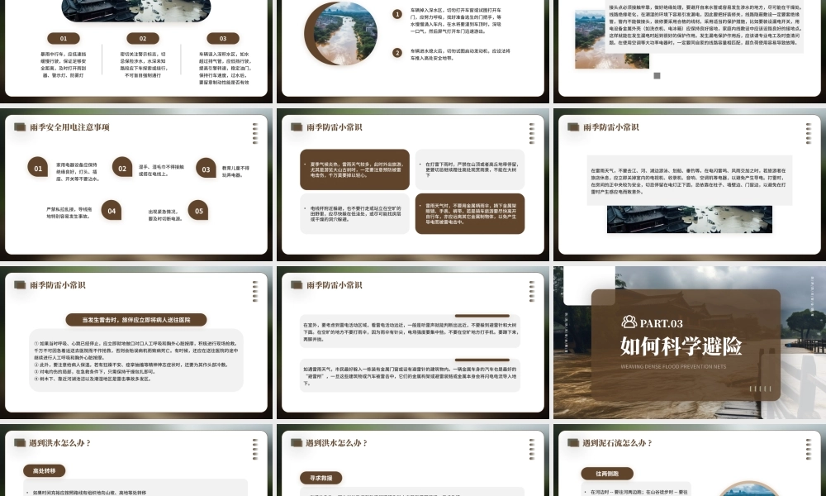Click the 严禁私拉乱接 text
Screen dimensions: 826x496
(x=69, y=212)
